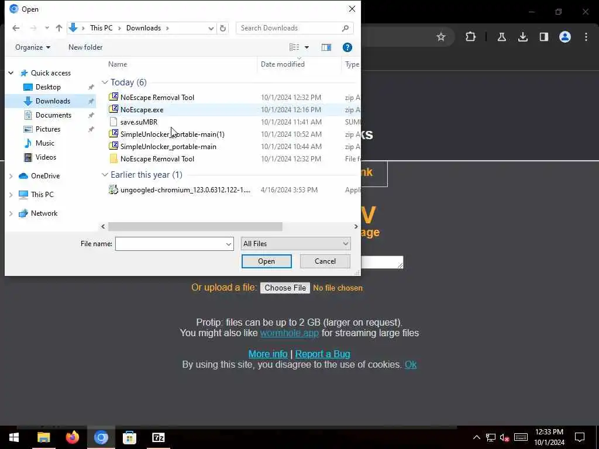This screenshot has height=449, width=599.
Task: Expand the OneDrive tree node
Action: [11, 176]
